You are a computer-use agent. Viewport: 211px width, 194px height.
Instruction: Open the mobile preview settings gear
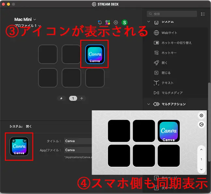[201, 116]
